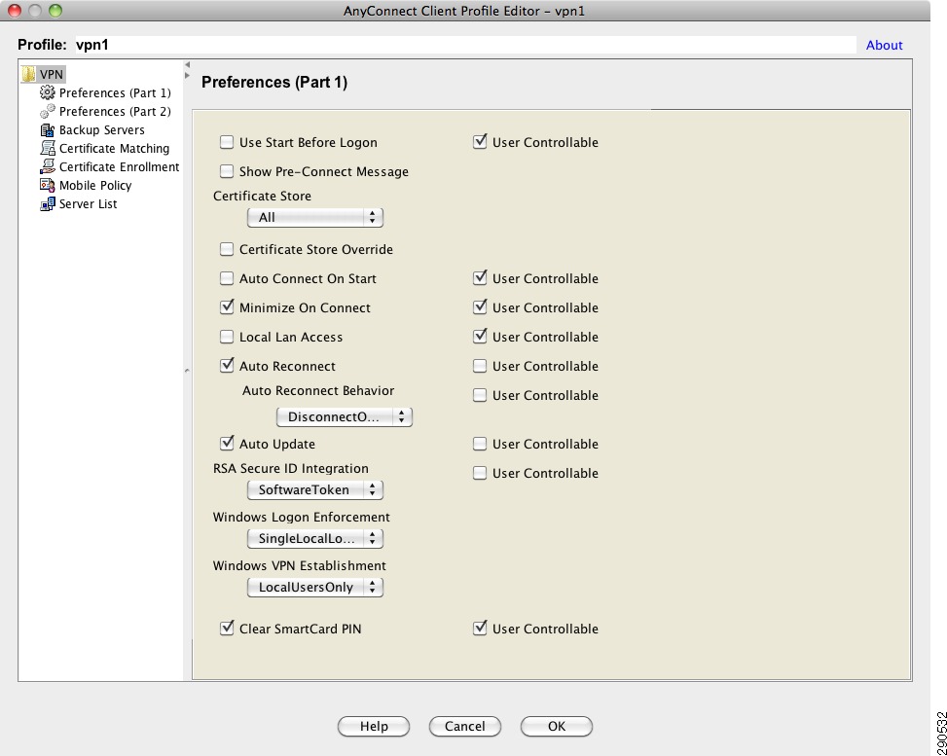Screen dimensions: 947x756
Task: Toggle User Controllable for RSA Secure ID Integration
Action: coord(480,473)
